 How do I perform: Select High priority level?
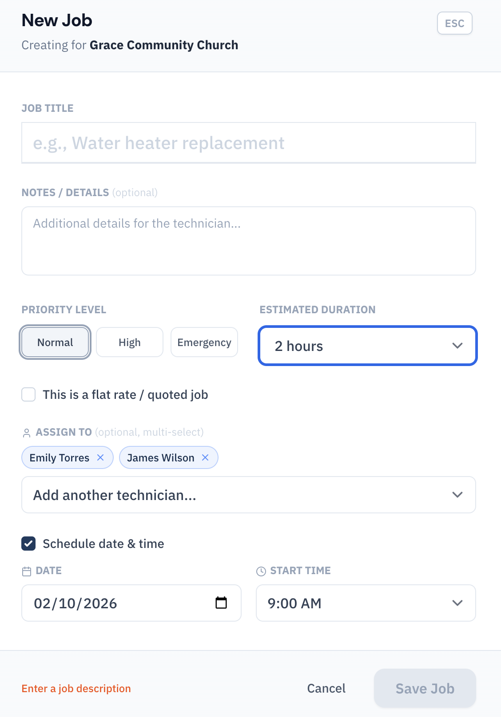[x=129, y=342]
